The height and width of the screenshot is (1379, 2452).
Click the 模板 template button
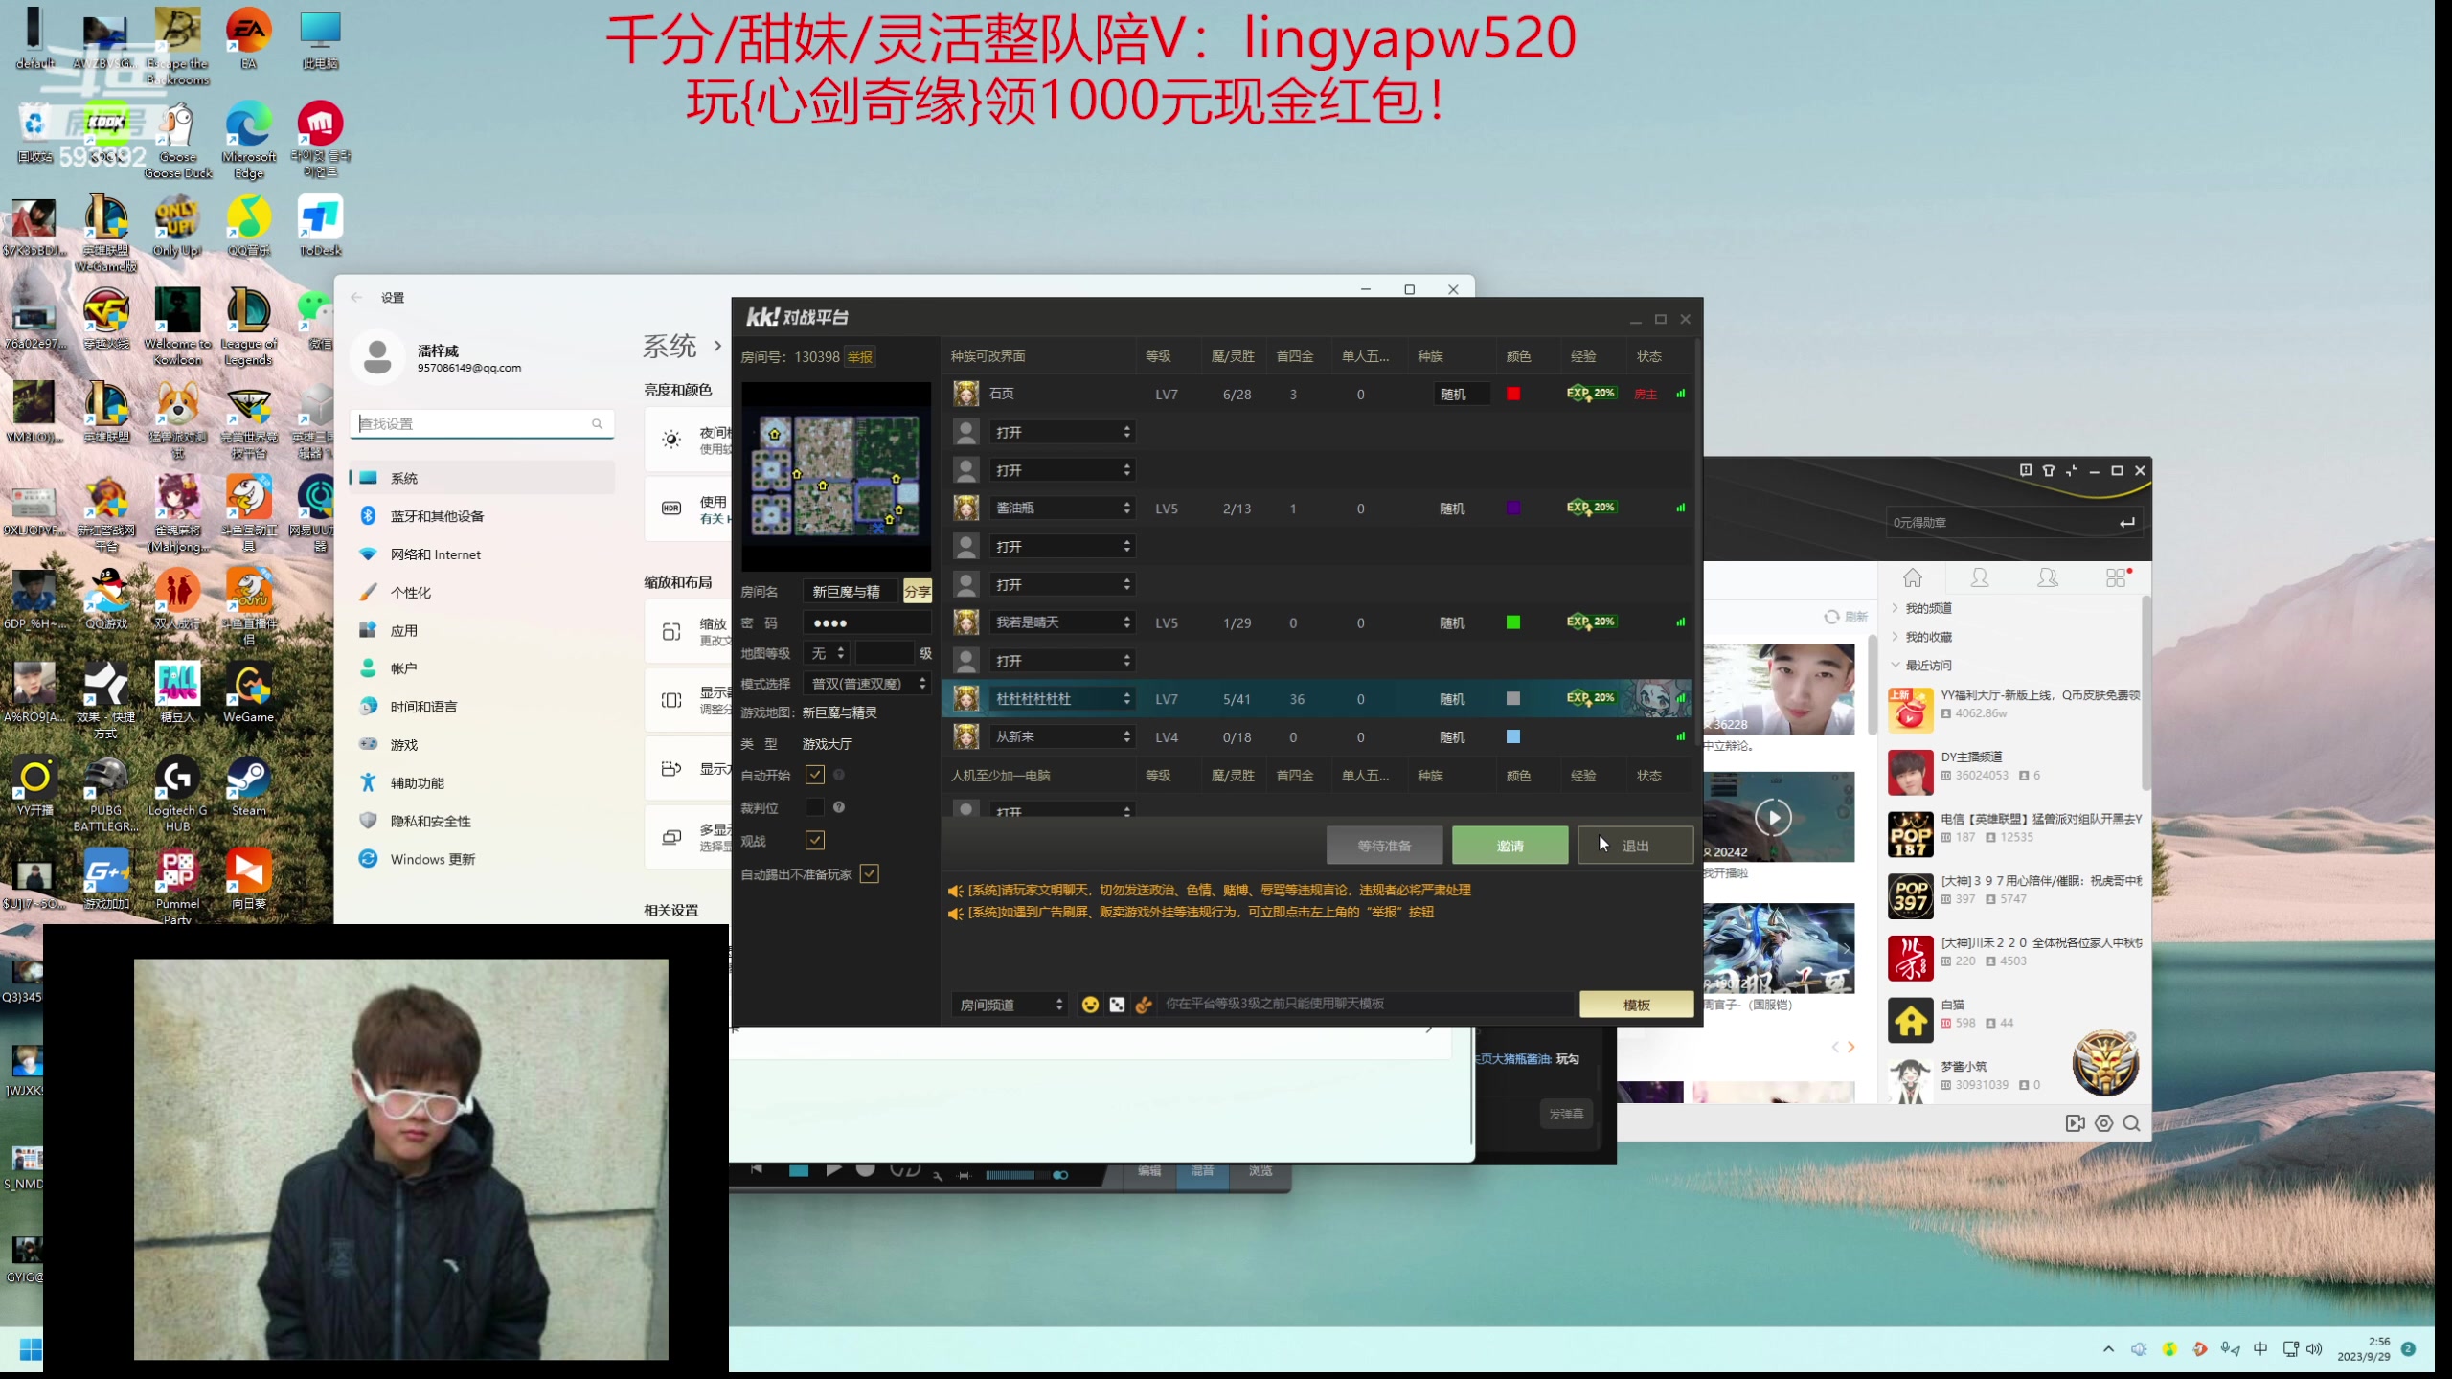(x=1636, y=1004)
